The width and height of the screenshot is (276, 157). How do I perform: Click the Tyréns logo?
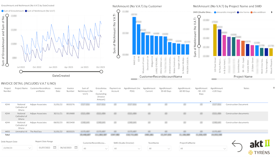pyautogui.click(x=259, y=153)
